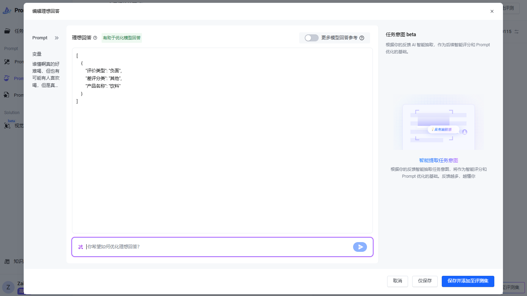Expand the Prompt panel double chevron
This screenshot has height=296, width=527.
click(x=57, y=38)
